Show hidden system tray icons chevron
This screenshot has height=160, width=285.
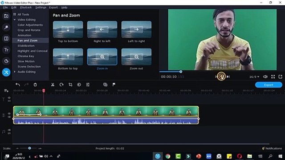tap(51, 156)
